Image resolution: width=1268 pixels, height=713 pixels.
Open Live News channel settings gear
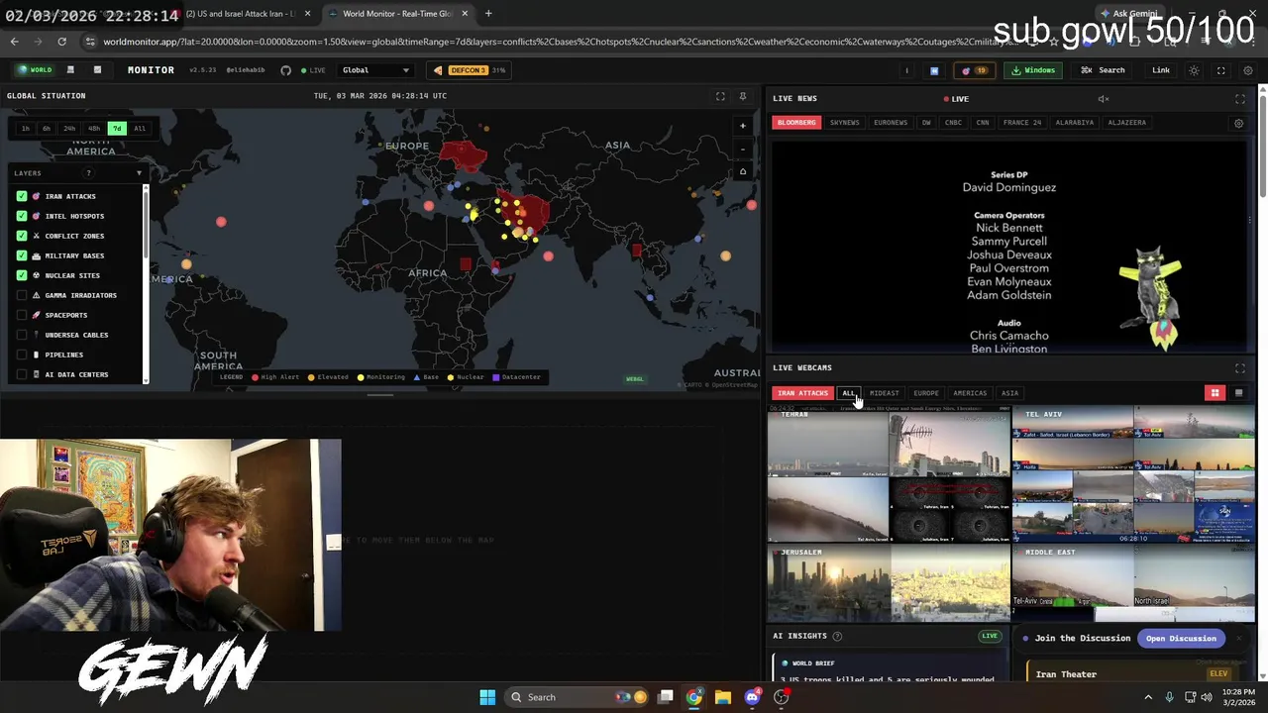pyautogui.click(x=1238, y=124)
